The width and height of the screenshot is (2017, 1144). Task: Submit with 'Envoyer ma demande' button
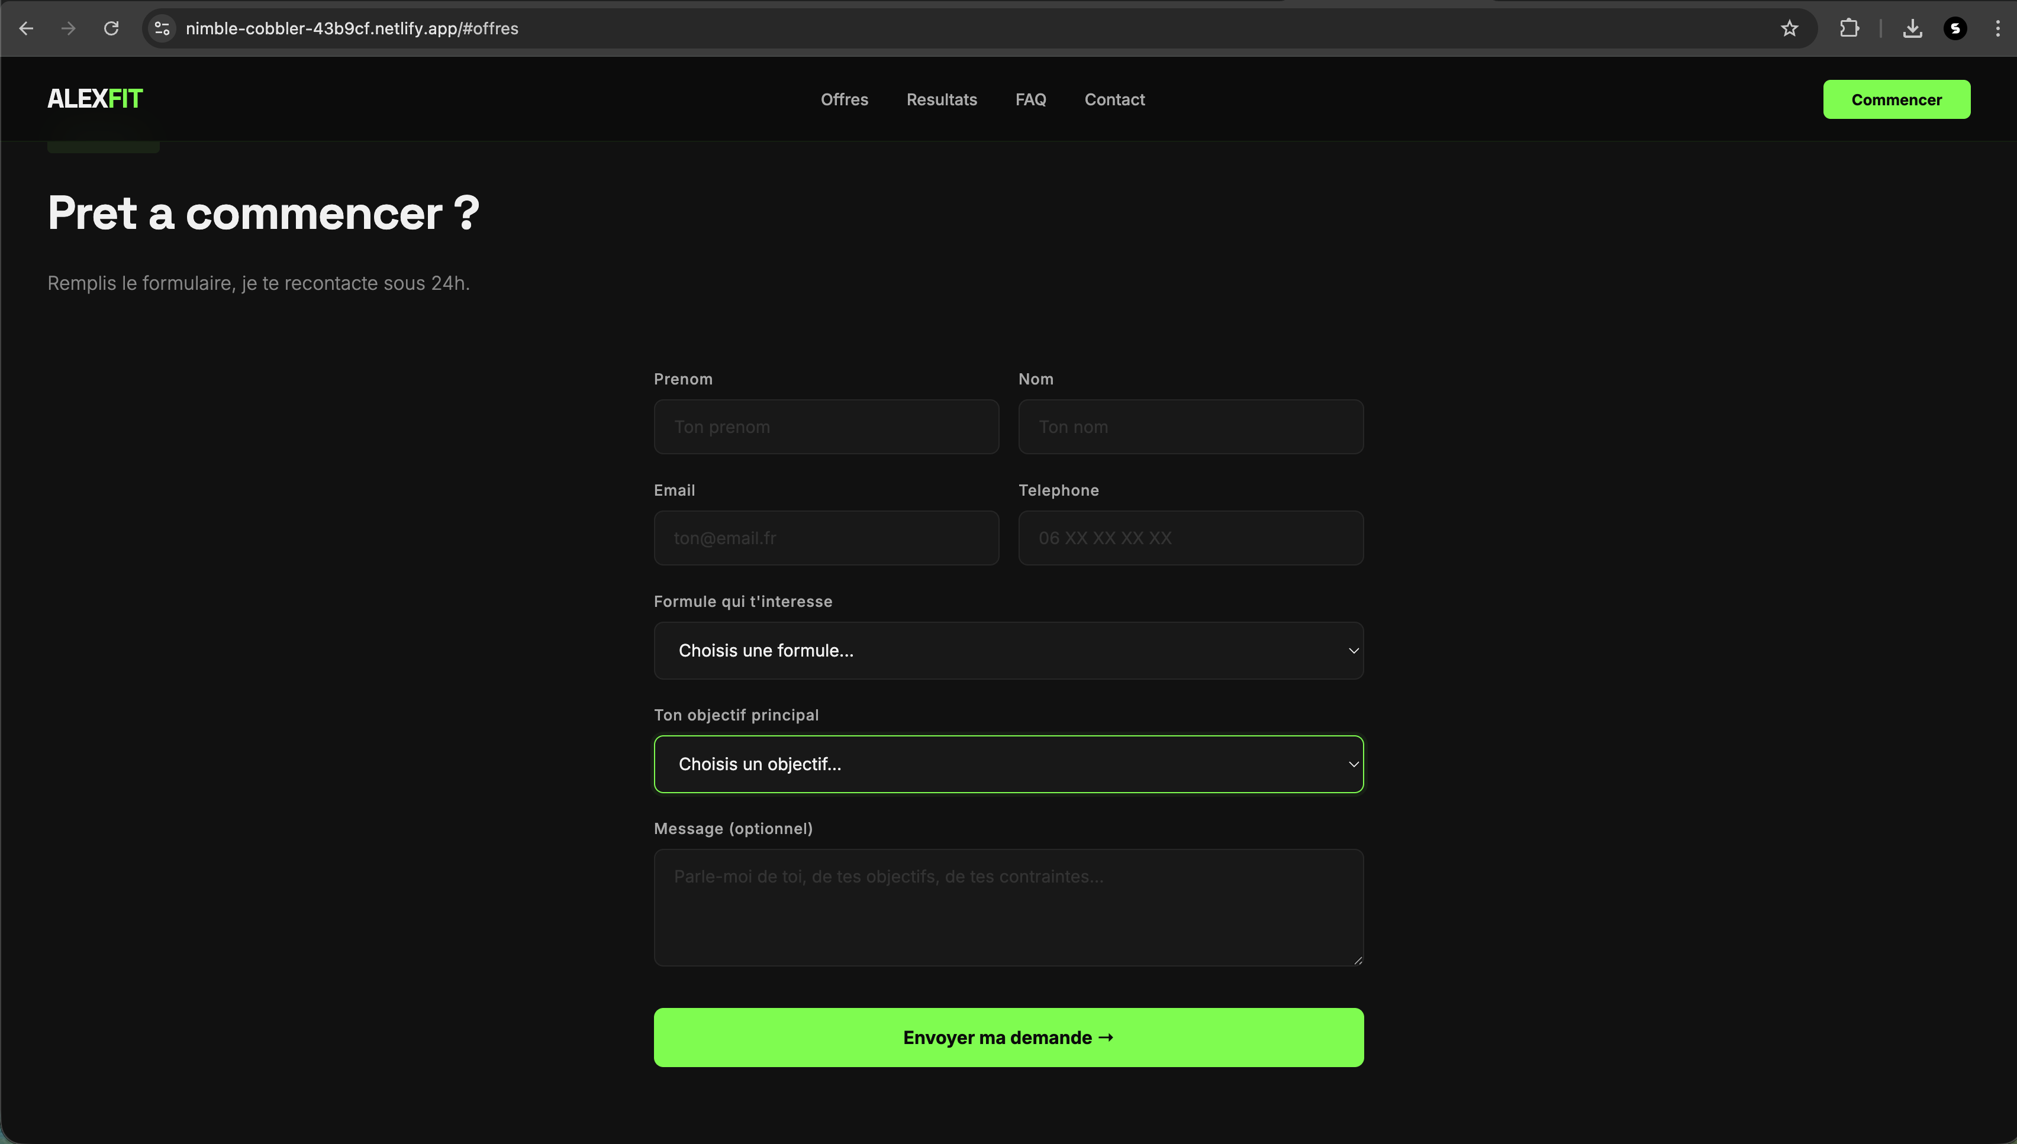click(x=1008, y=1037)
